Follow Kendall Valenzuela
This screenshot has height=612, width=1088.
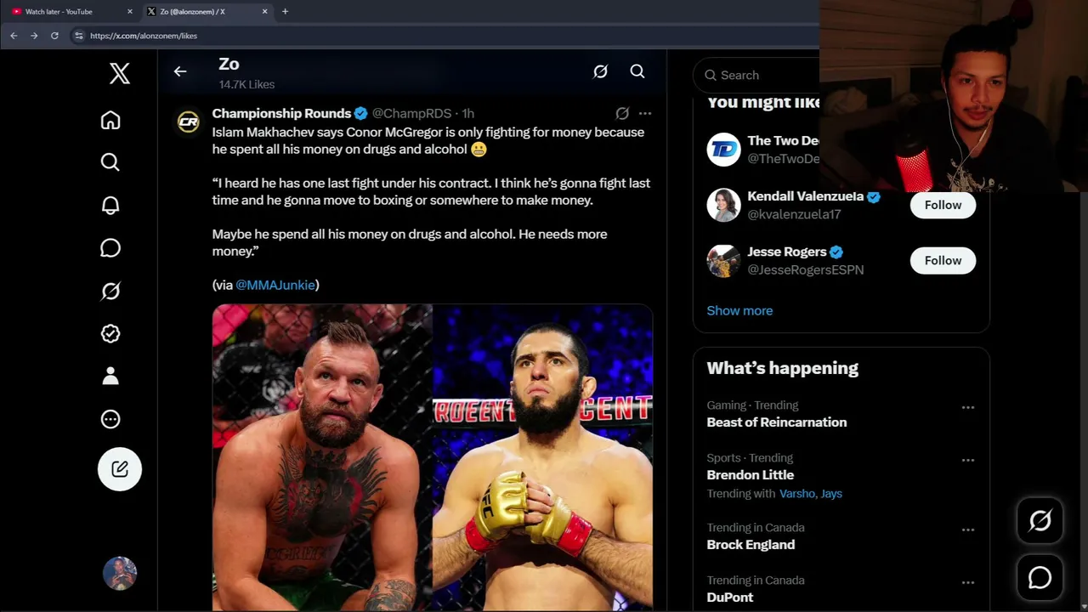coord(943,205)
